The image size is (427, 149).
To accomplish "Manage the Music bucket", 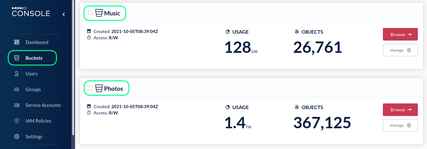I will (x=400, y=50).
